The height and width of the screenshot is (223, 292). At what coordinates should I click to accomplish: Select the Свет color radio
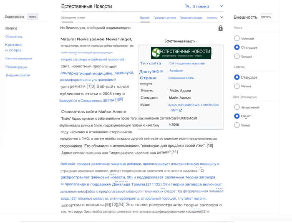(237, 116)
